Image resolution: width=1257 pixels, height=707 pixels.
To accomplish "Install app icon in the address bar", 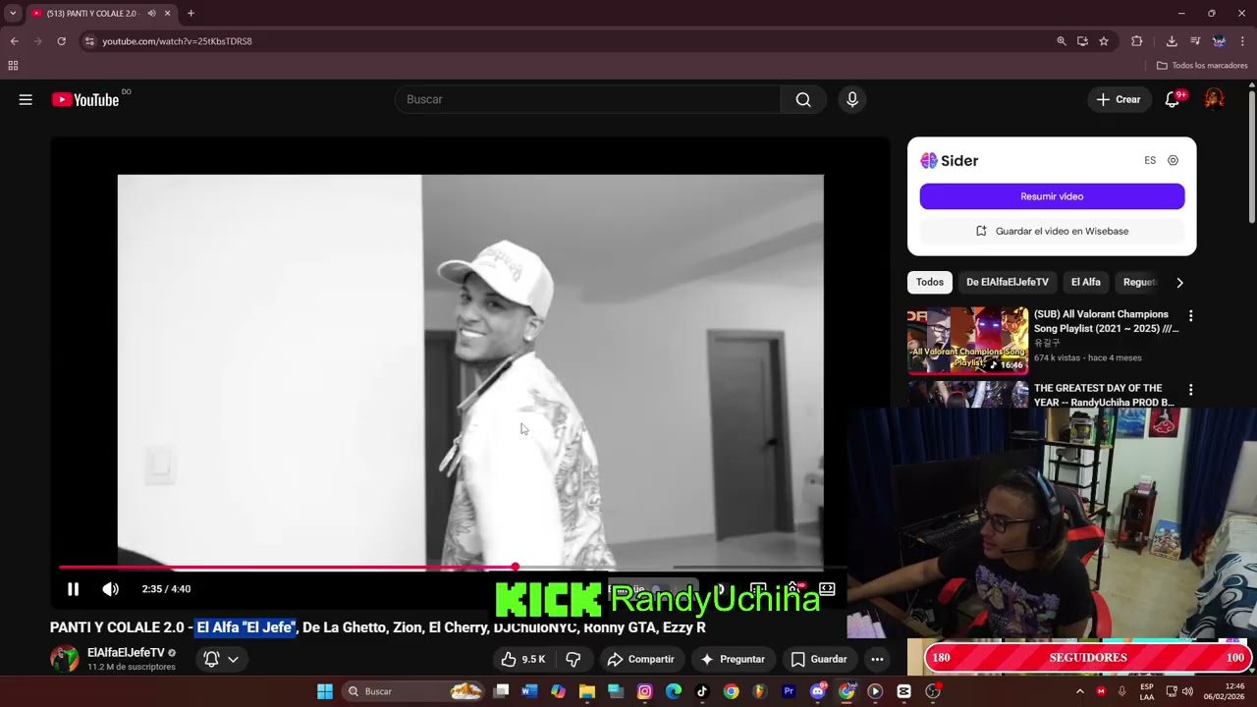I will tap(1082, 41).
